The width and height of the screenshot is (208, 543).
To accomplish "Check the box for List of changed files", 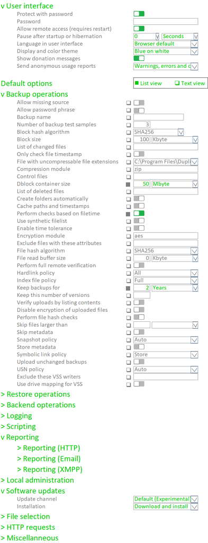I will [129, 147].
